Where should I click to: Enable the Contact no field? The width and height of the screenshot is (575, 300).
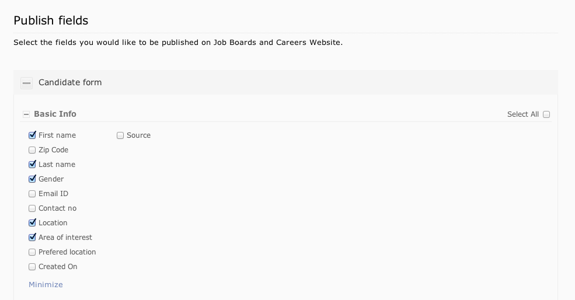[32, 208]
